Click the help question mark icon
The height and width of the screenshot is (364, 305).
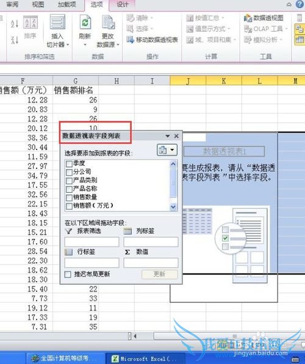(x=300, y=4)
